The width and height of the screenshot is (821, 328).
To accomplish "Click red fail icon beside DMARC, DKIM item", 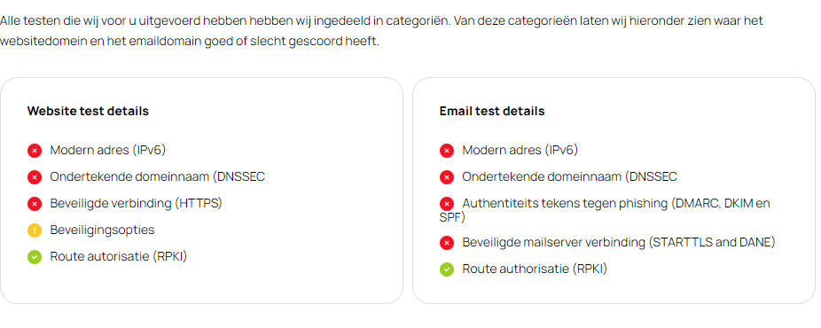I will (447, 204).
